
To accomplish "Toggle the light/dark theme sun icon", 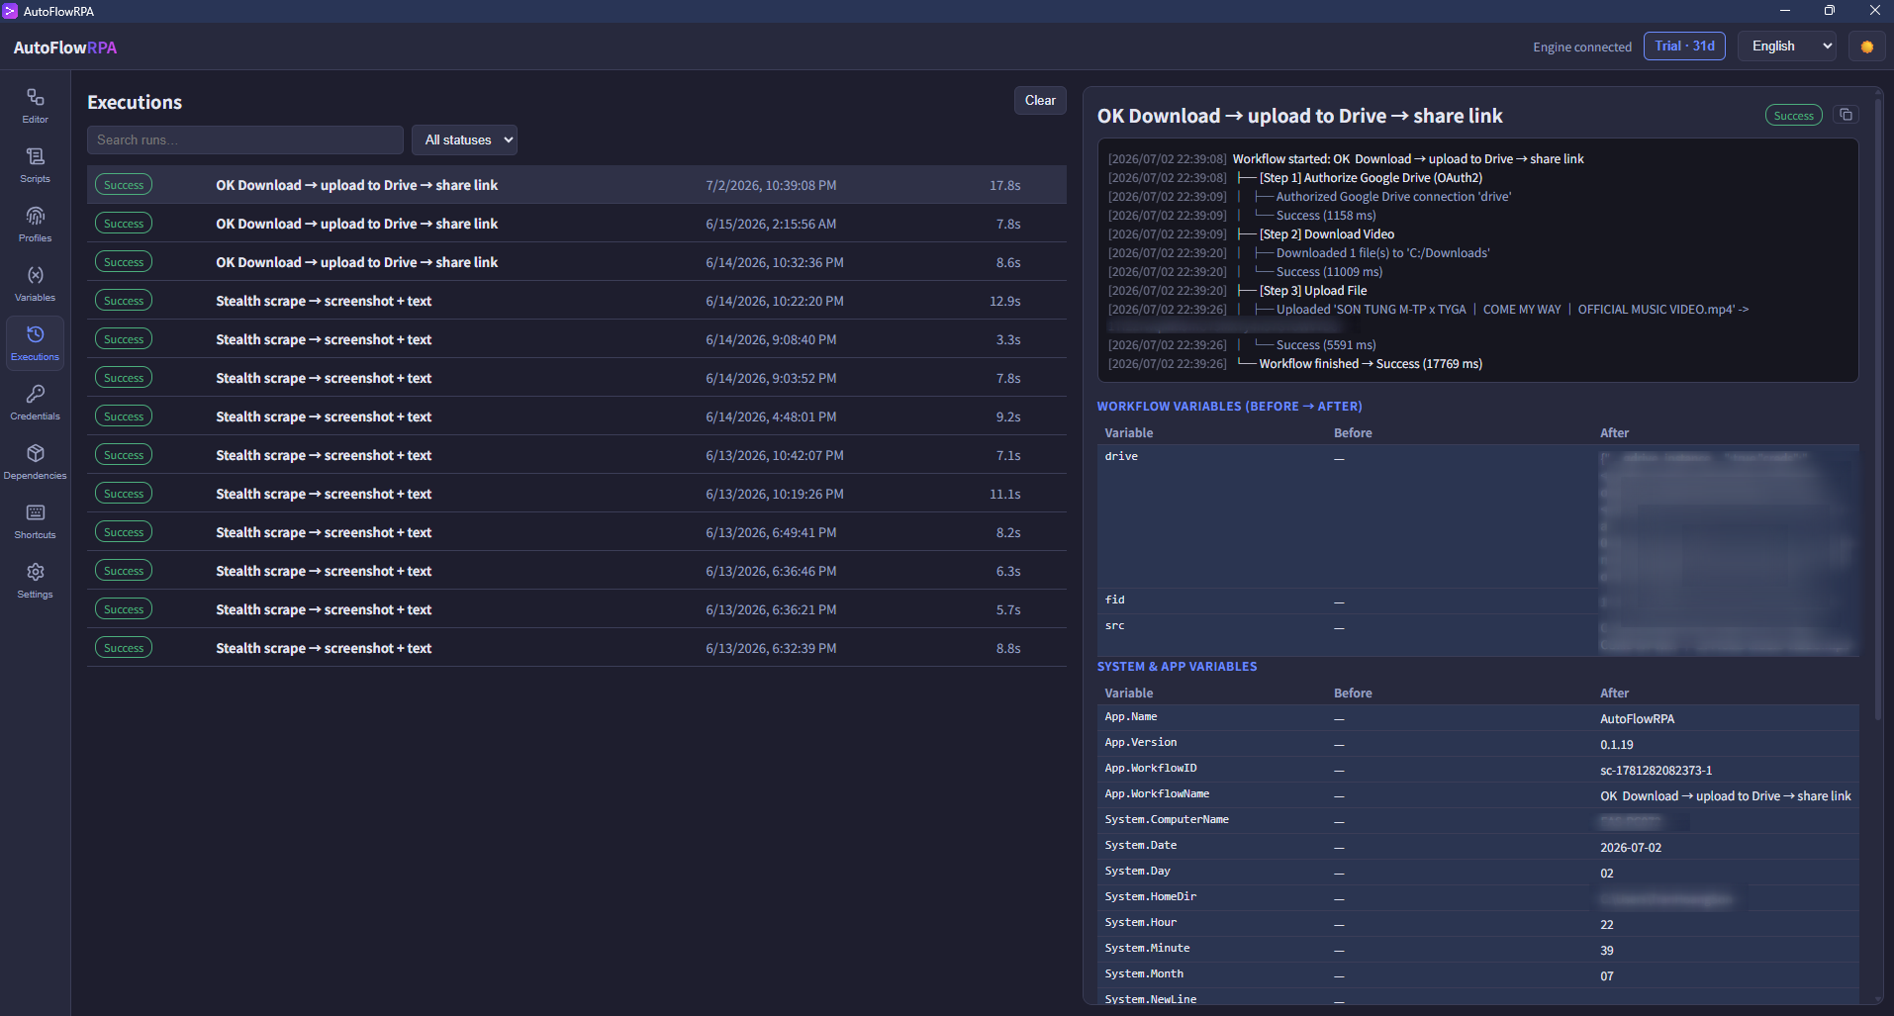I will tap(1866, 46).
